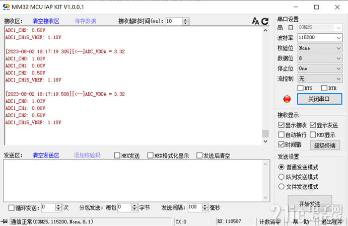348x226 pixels.
Task: Open the 停止位 One dropdown
Action: [320, 68]
